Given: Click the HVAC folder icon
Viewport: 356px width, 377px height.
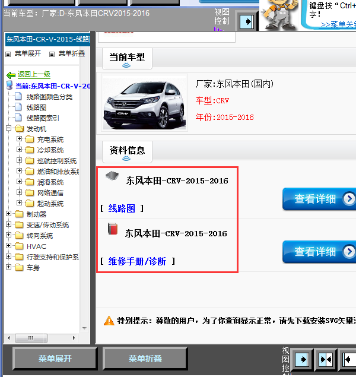Looking at the screenshot, I should pyautogui.click(x=19, y=246).
